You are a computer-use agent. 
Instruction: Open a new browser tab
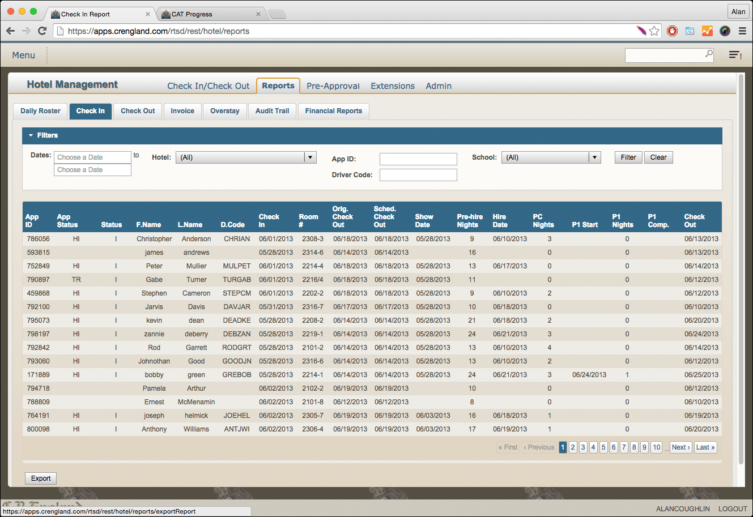coord(276,14)
